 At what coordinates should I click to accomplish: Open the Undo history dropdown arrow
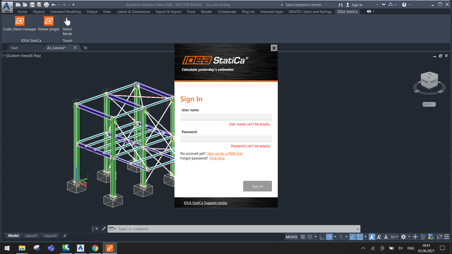(x=59, y=4)
